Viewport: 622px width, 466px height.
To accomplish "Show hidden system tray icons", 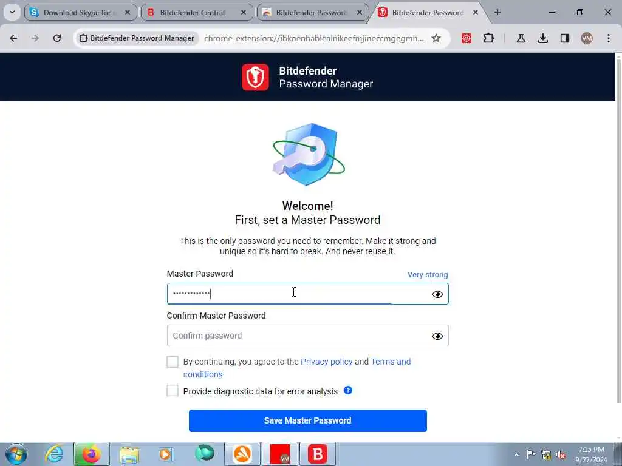I will pyautogui.click(x=516, y=455).
